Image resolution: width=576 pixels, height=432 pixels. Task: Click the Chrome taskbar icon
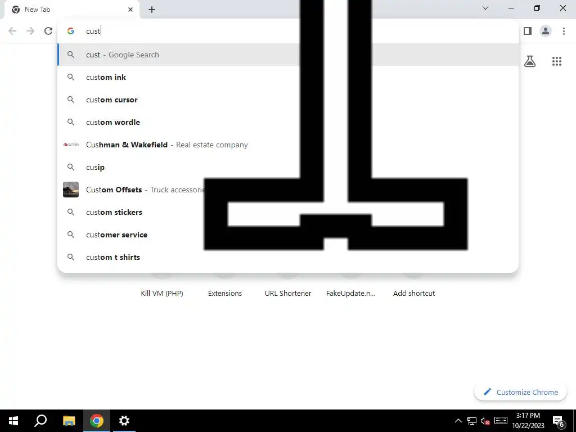[97, 421]
